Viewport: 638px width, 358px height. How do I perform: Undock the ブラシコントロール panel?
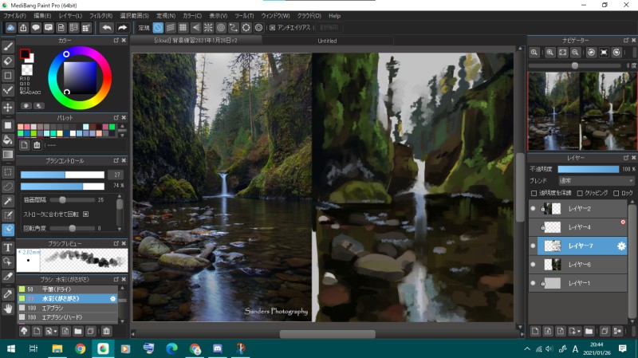116,161
